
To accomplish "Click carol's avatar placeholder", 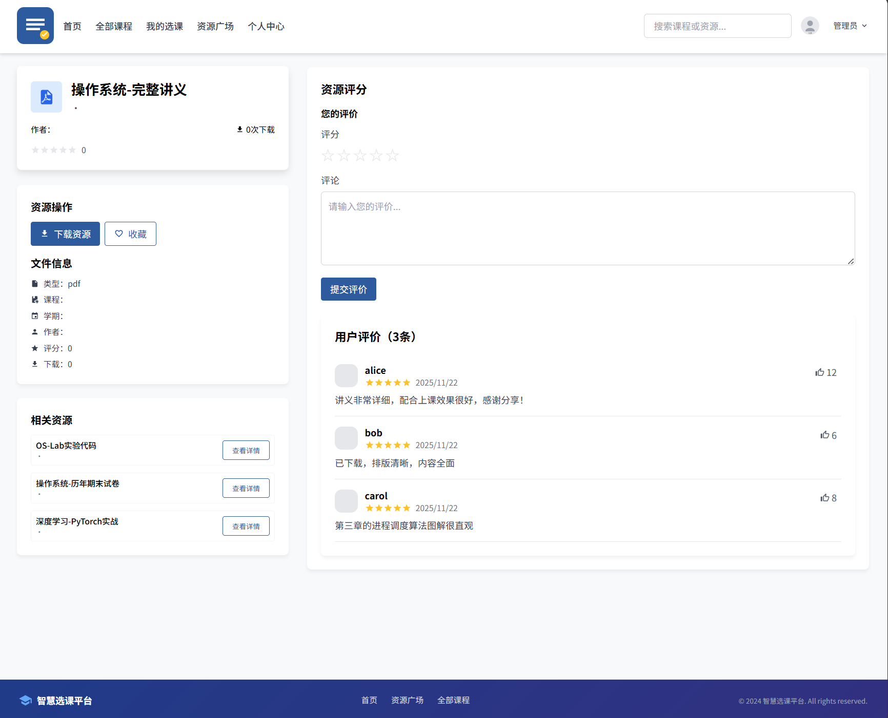I will [346, 501].
